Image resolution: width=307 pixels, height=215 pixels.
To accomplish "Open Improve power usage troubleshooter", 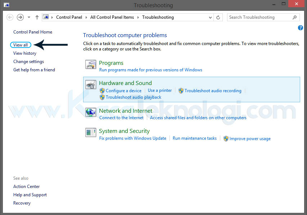I will pyautogui.click(x=250, y=139).
